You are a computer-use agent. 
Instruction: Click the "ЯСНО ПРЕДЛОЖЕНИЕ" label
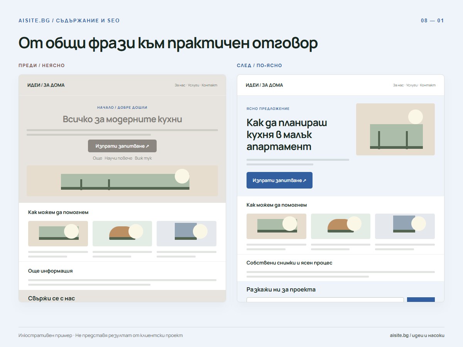[x=268, y=109]
